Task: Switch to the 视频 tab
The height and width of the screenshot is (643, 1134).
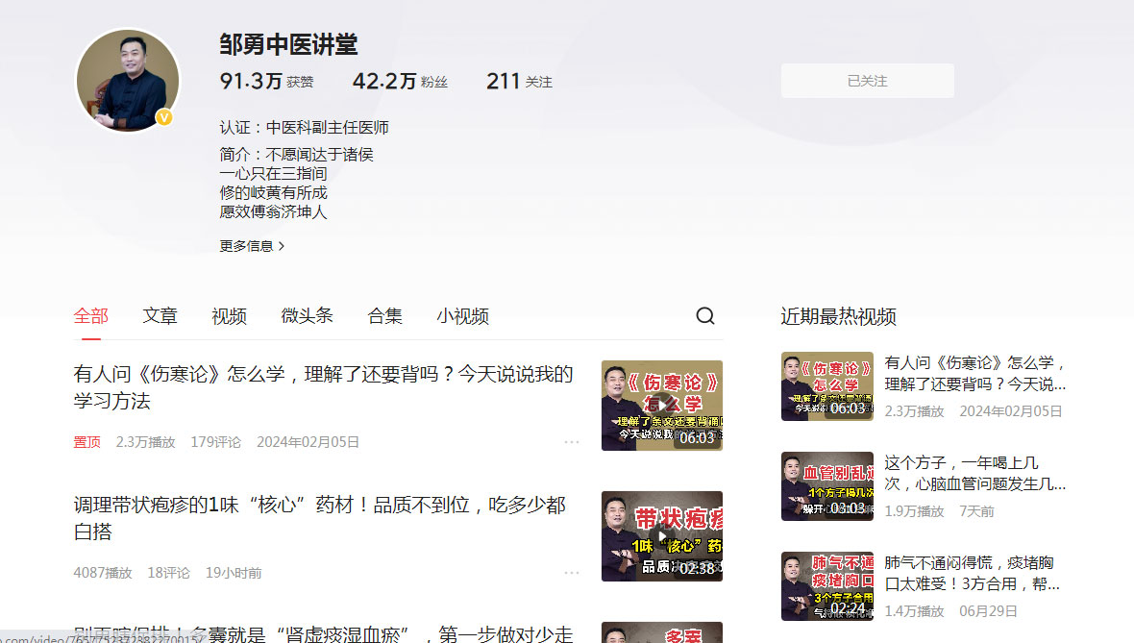Action: pos(230,316)
